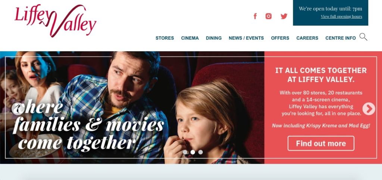The image size is (382, 180).
Task: Click the search magnifier icon
Action: pyautogui.click(x=363, y=37)
